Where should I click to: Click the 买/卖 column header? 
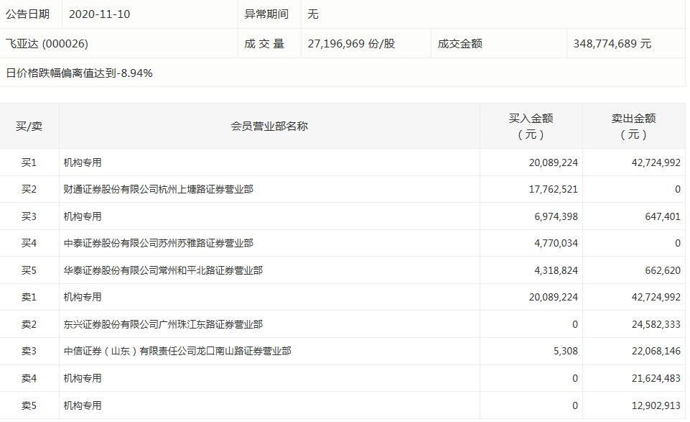click(x=29, y=127)
